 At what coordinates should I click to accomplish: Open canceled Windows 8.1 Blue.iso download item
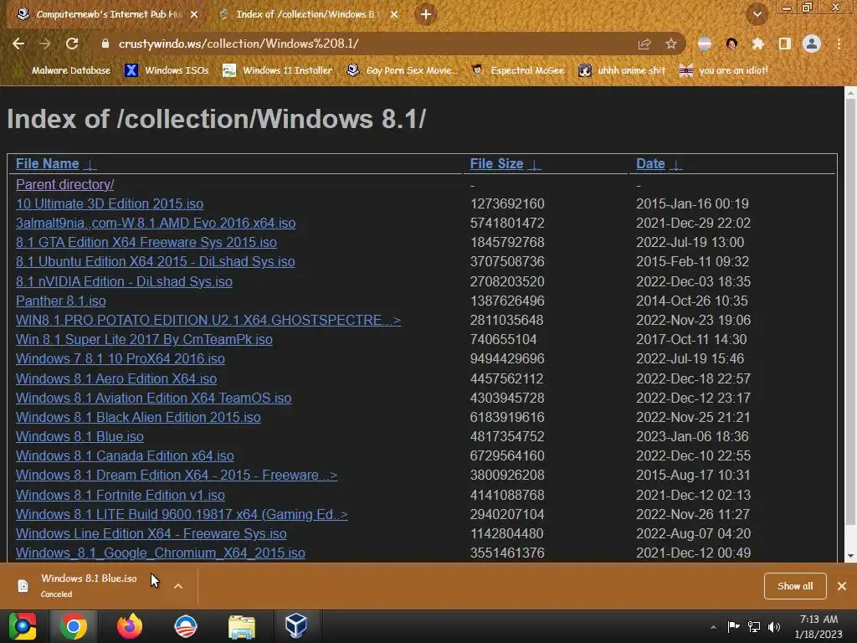tap(87, 585)
